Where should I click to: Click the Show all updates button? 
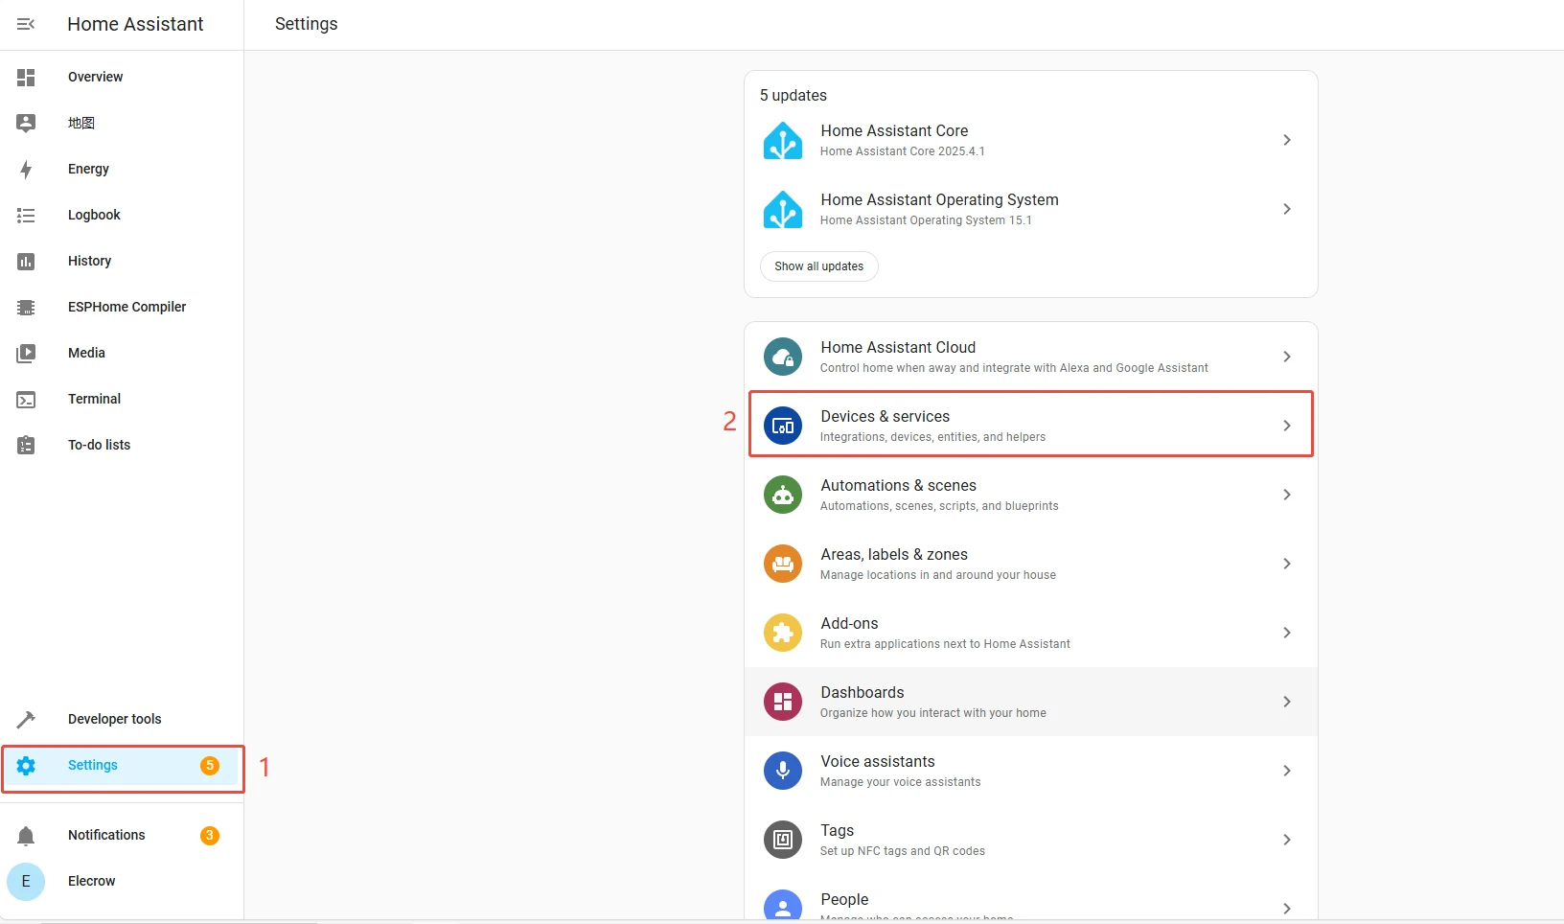818,266
